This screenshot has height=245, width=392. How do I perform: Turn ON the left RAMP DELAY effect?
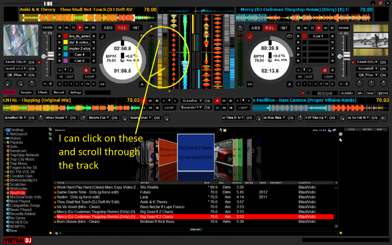point(31,62)
